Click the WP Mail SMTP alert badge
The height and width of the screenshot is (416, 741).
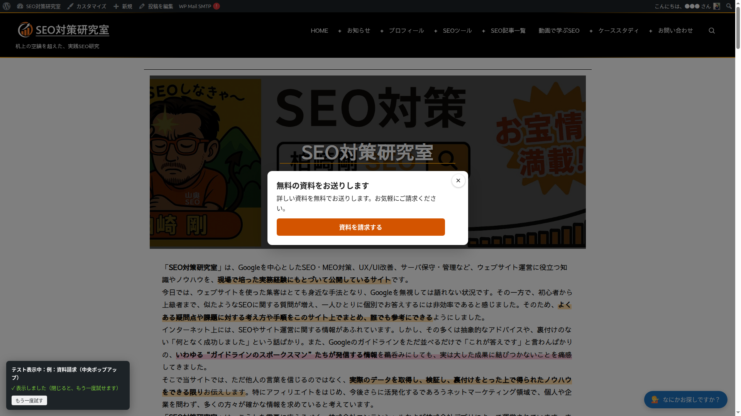[x=217, y=6]
